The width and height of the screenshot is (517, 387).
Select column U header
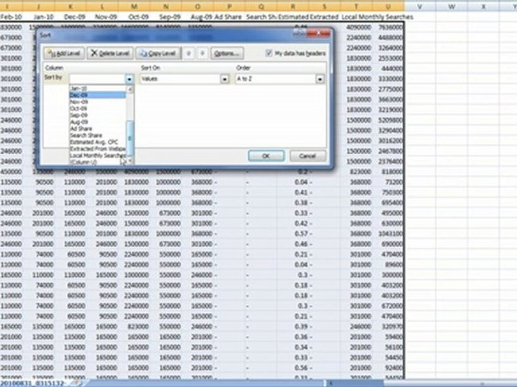tap(388, 6)
